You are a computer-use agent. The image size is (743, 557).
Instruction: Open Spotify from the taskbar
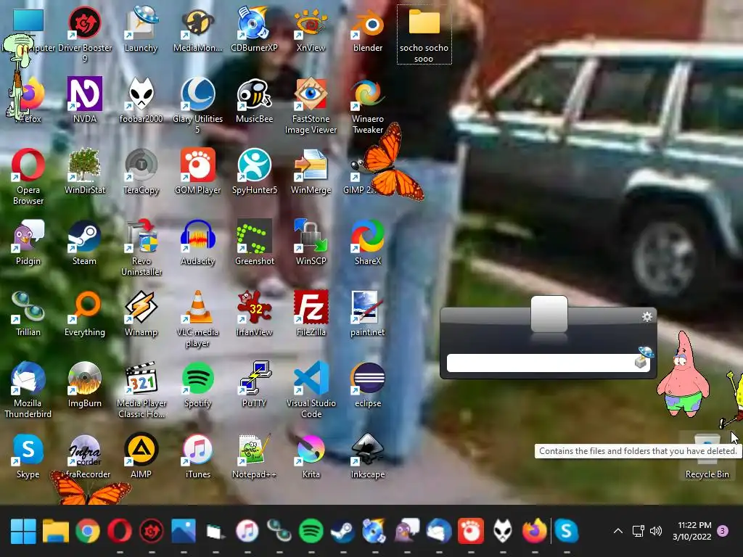311,531
